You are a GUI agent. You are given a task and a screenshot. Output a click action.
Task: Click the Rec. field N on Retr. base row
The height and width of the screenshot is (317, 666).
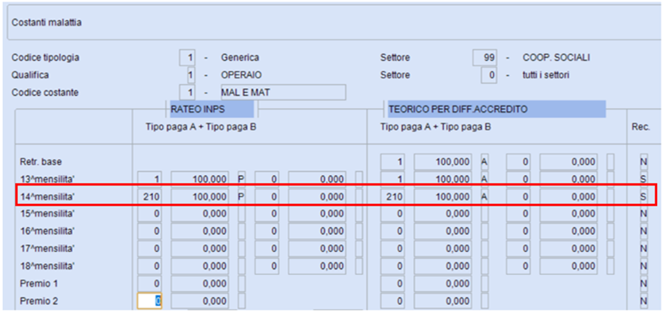tap(644, 162)
